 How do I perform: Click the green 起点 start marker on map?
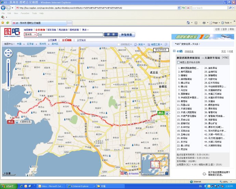161,112
